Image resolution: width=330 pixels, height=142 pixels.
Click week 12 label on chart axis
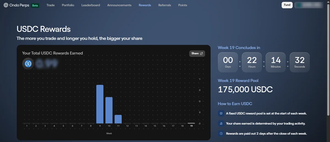127,126
